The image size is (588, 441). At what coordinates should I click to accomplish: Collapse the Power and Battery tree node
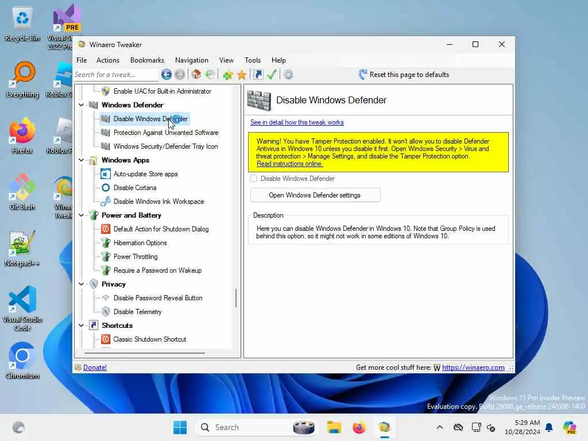[x=81, y=215]
